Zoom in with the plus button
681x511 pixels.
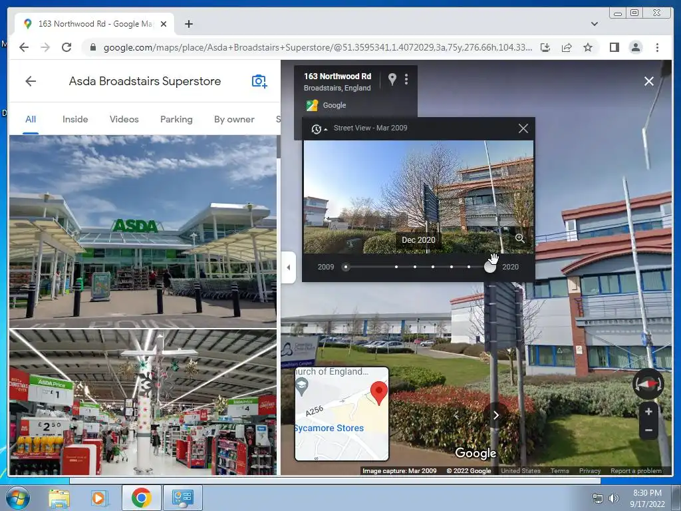[x=648, y=411]
